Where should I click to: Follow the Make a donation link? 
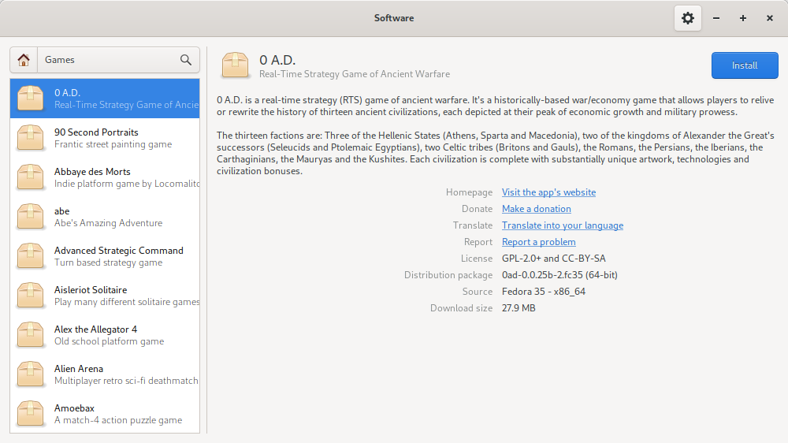click(536, 209)
